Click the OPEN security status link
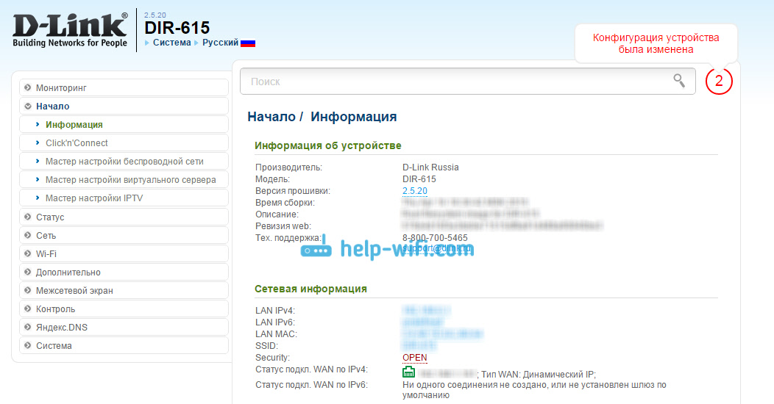This screenshot has width=774, height=404. [x=414, y=358]
